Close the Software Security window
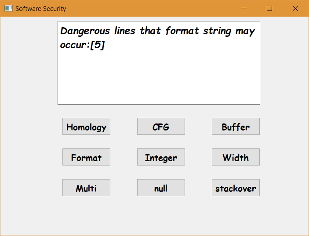 tap(295, 8)
